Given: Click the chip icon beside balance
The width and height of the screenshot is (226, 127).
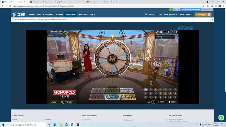Looking at the screenshot, I should 62,102.
